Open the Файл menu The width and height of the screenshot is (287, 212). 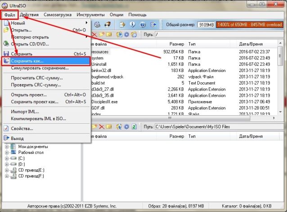pos(9,15)
